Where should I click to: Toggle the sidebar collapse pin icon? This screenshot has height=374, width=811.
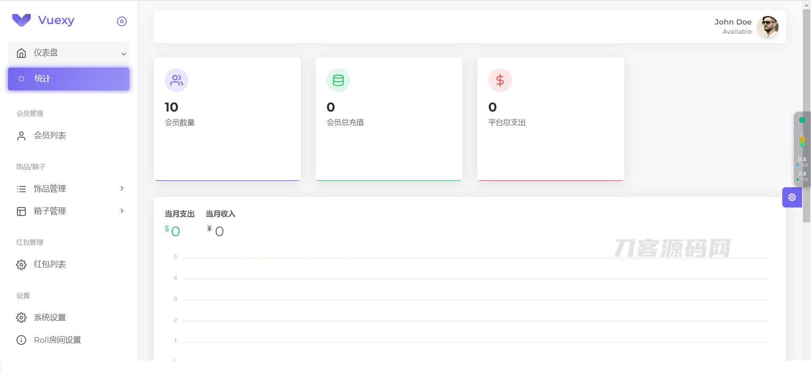[x=122, y=21]
